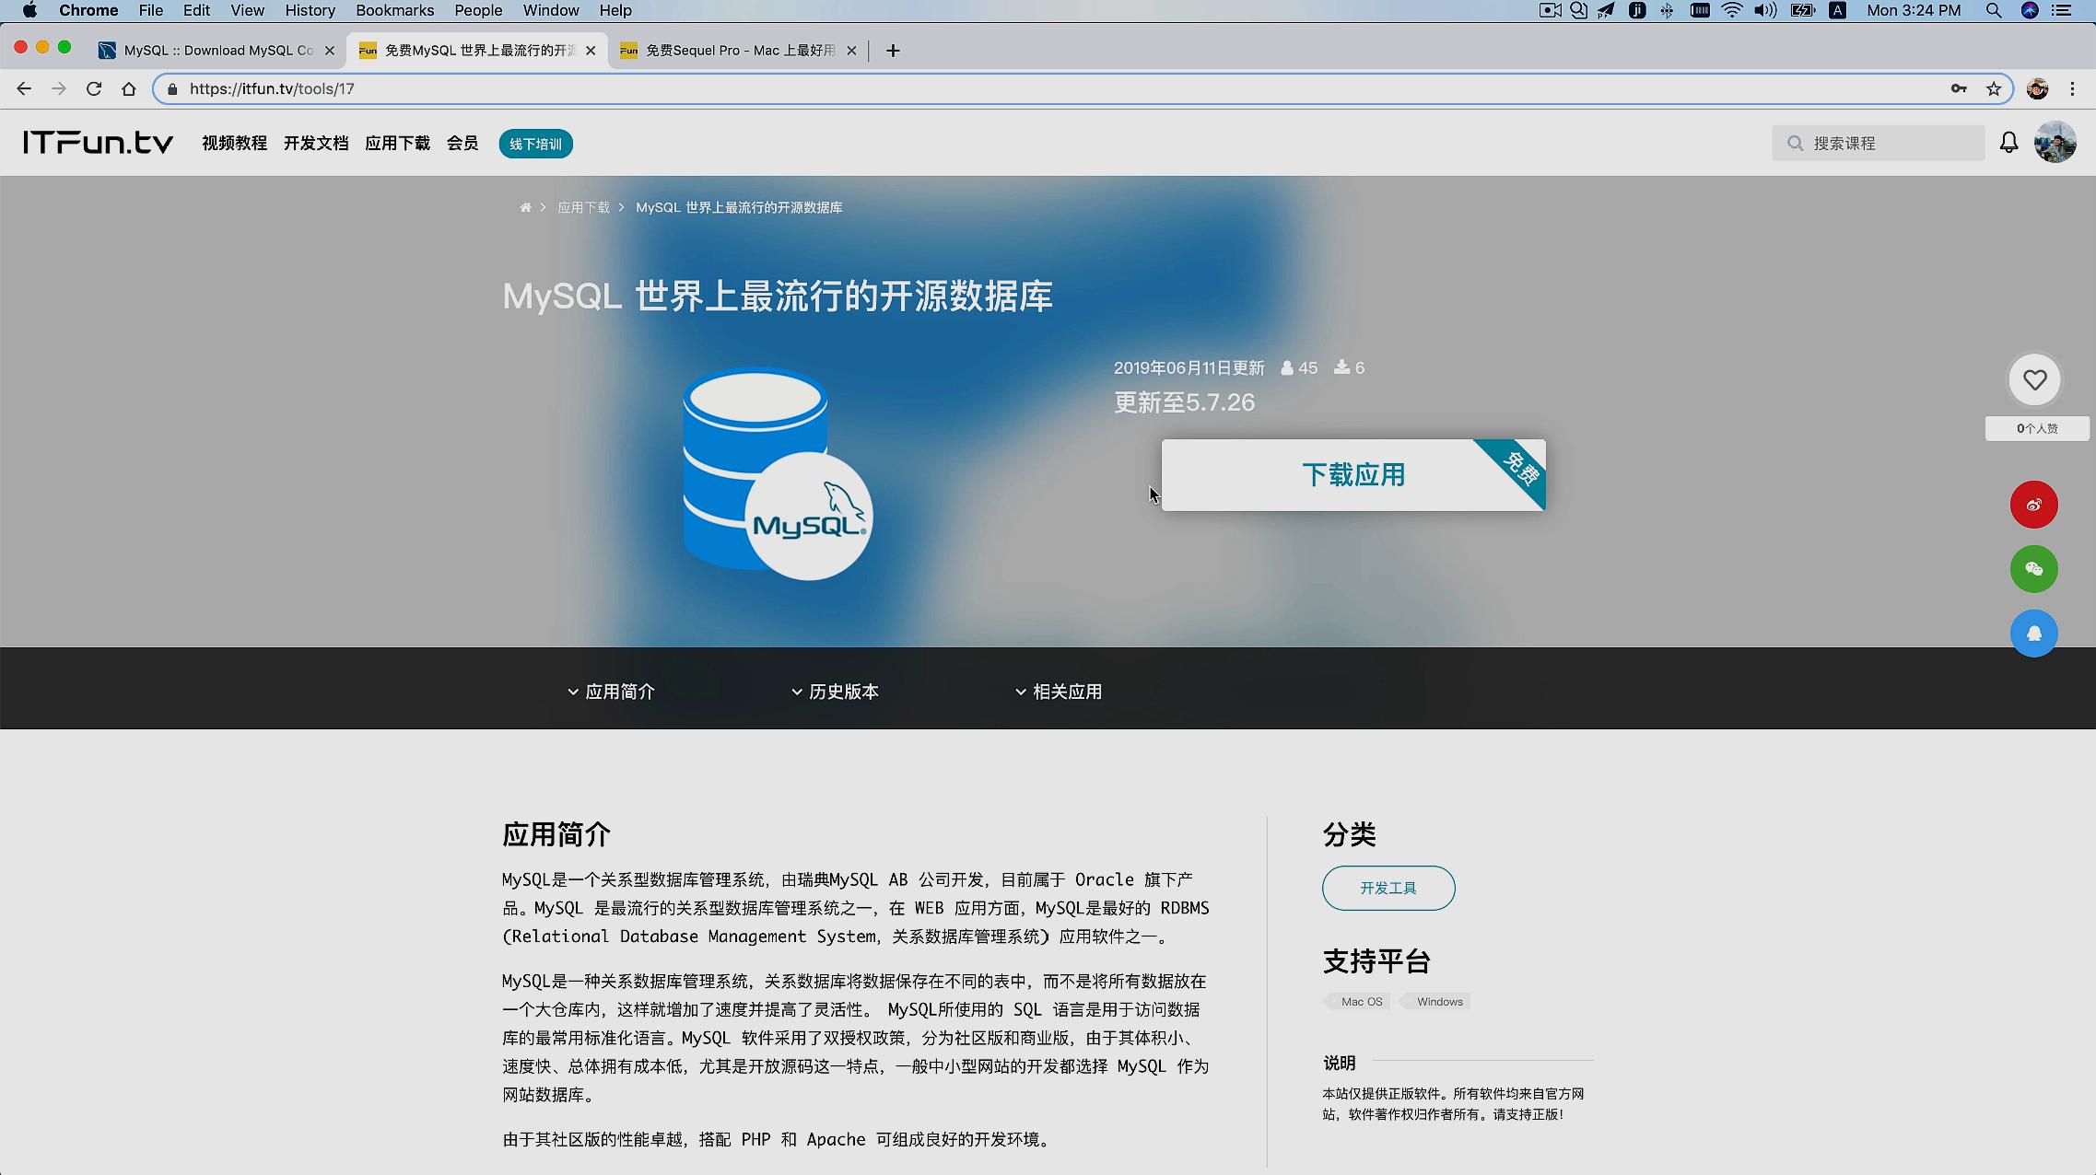Jump to the 历史版本 section
The height and width of the screenshot is (1175, 2096).
tap(835, 692)
